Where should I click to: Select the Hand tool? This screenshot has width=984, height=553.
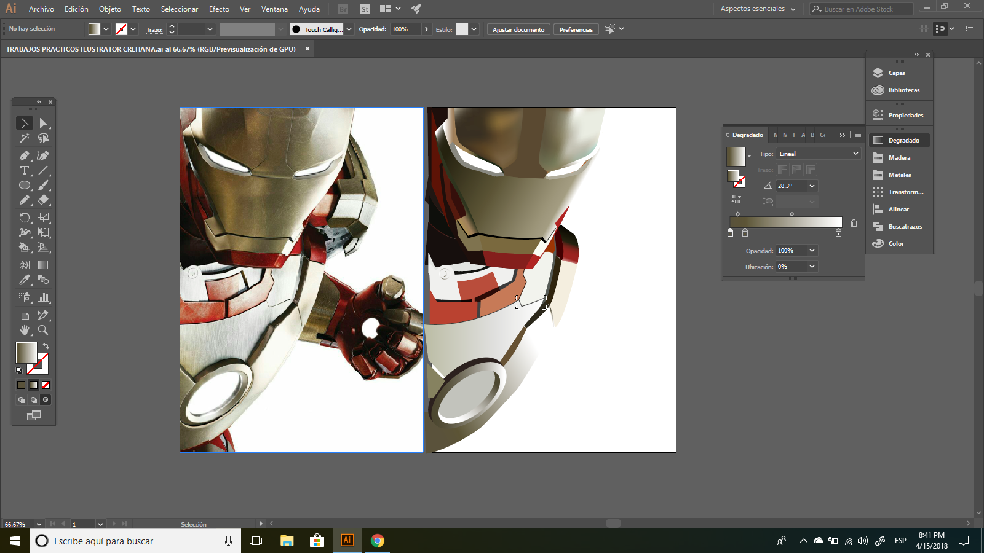coord(25,330)
